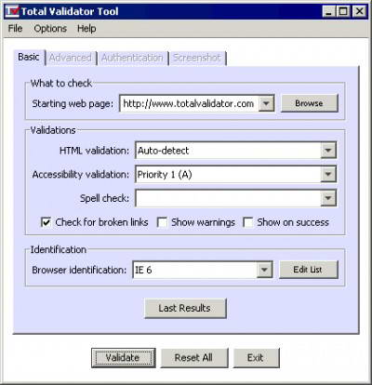Open the Options menu
Screen dimensions: 372x385
[x=50, y=29]
